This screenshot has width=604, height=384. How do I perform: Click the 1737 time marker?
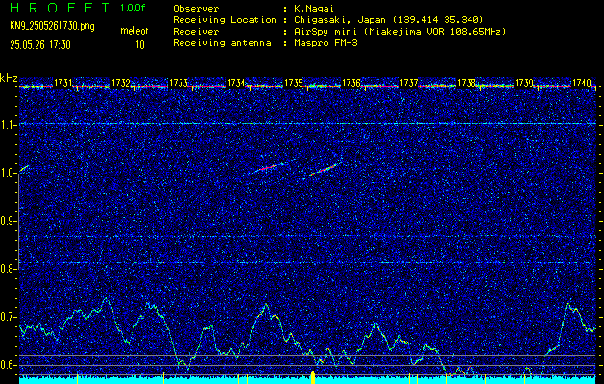click(409, 83)
